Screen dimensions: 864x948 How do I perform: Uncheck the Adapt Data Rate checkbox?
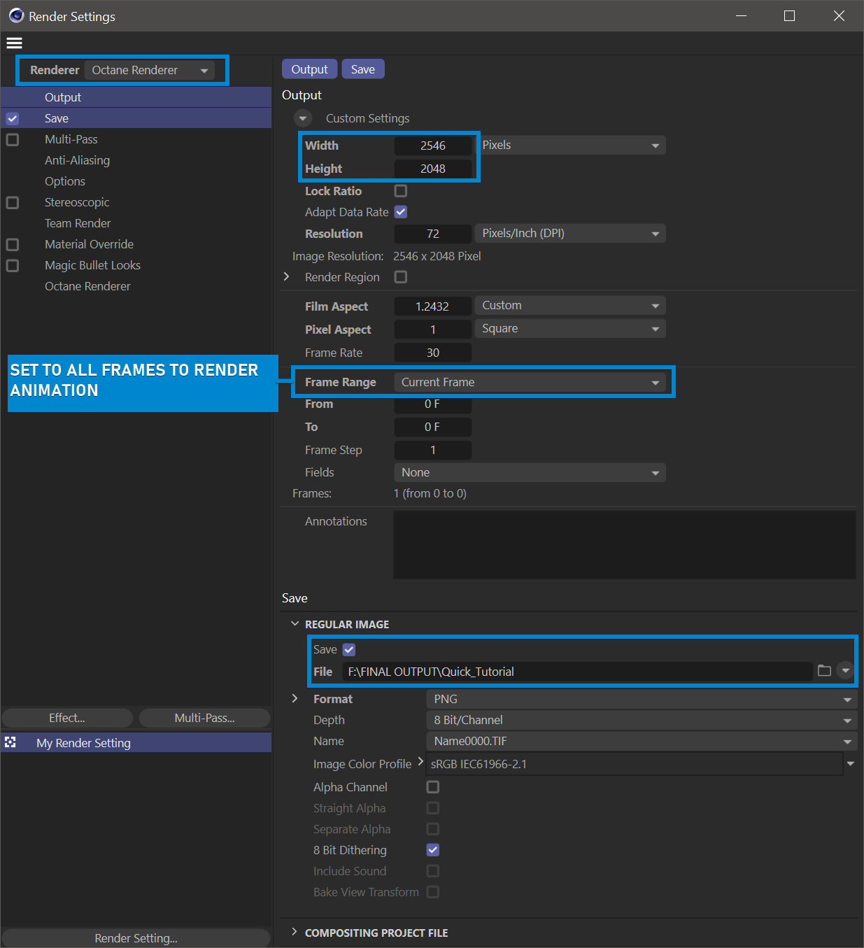click(401, 212)
